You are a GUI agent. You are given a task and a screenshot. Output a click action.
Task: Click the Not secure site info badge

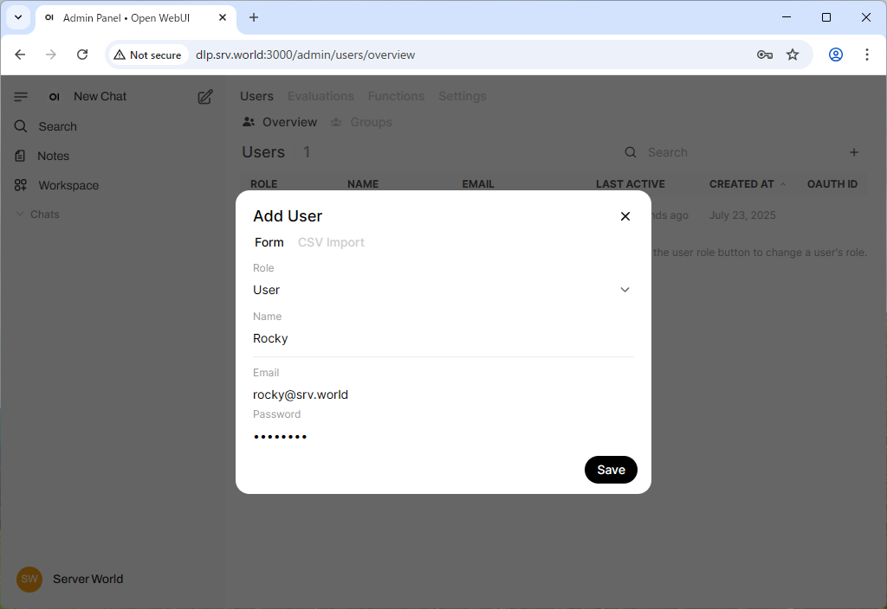point(148,54)
